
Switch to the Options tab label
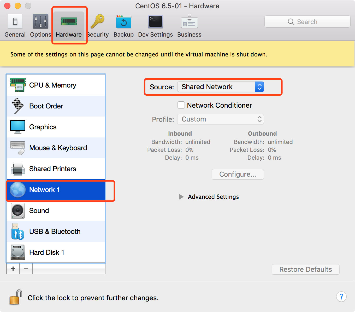point(40,34)
